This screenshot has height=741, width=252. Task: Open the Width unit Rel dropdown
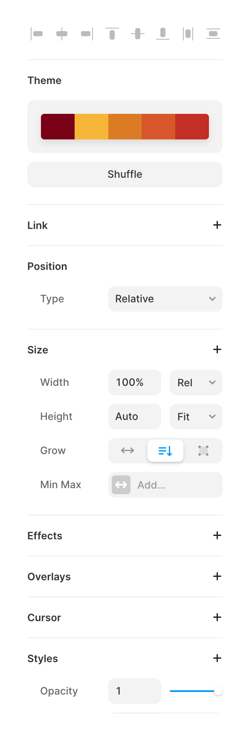(196, 382)
